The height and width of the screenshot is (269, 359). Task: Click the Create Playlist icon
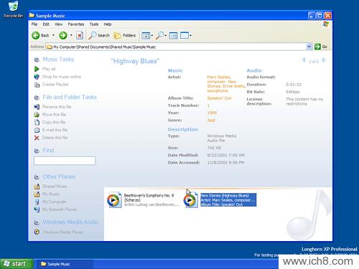point(37,85)
